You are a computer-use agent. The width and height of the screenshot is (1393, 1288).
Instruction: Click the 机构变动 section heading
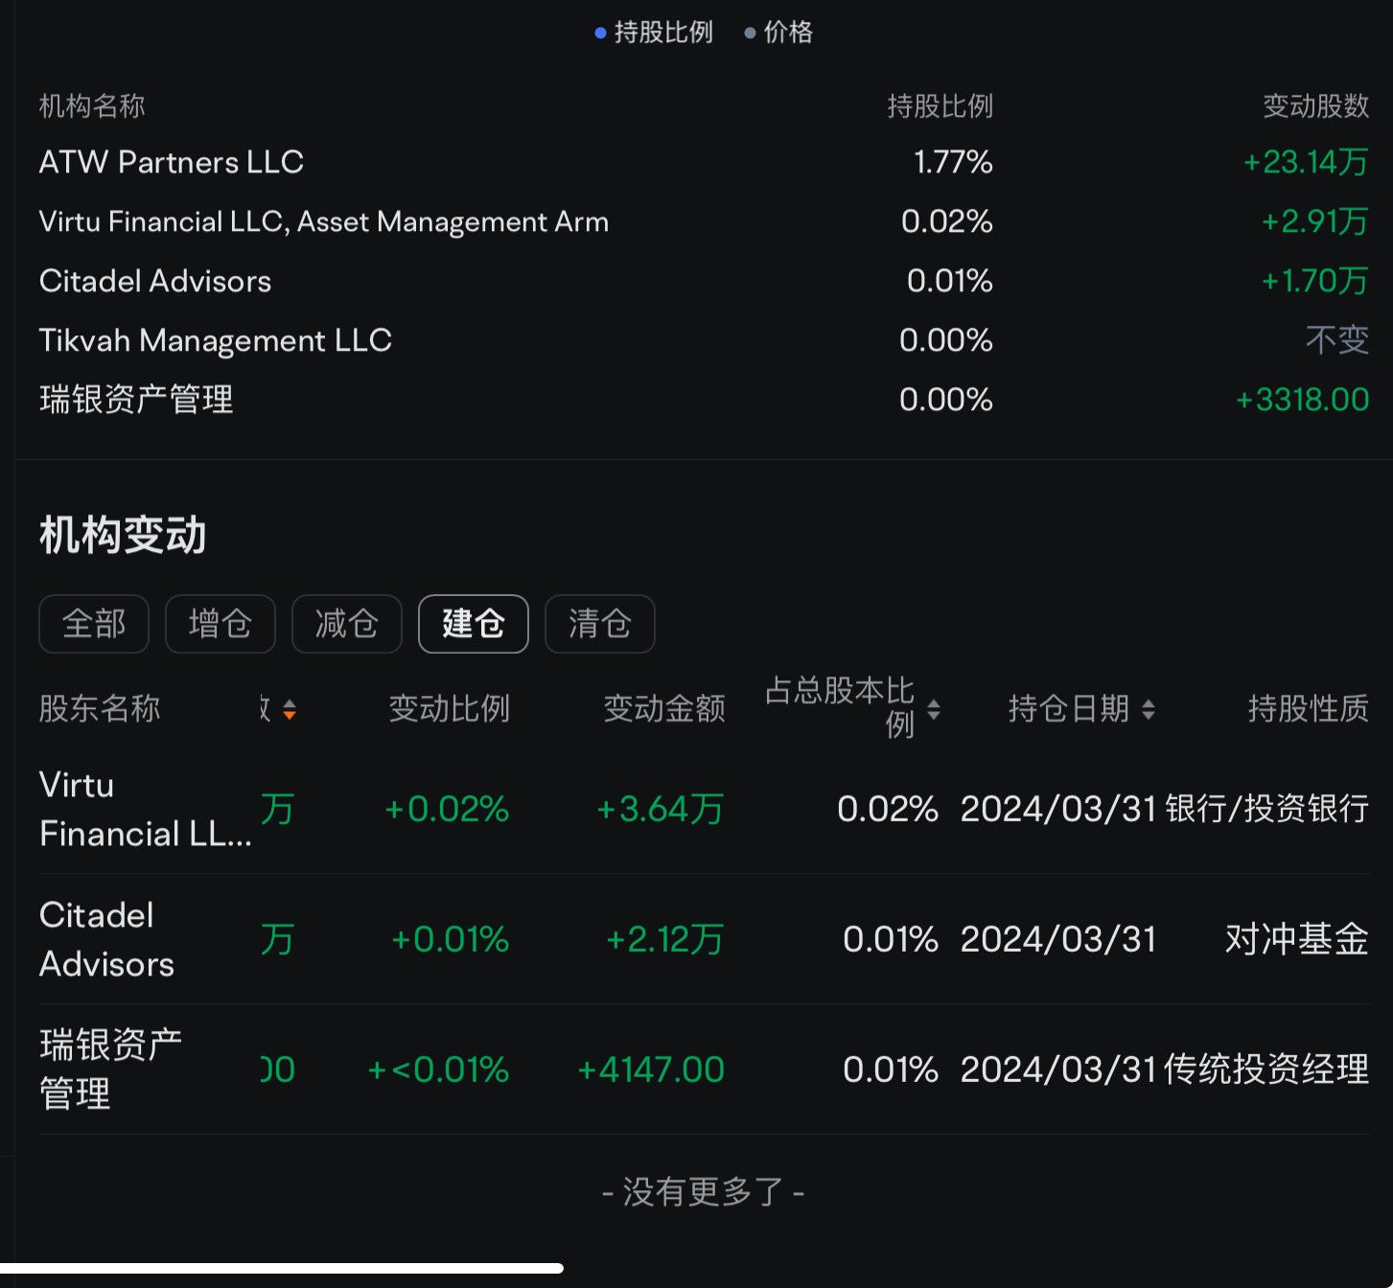click(x=123, y=535)
